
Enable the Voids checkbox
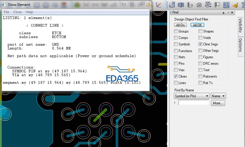(200, 37)
